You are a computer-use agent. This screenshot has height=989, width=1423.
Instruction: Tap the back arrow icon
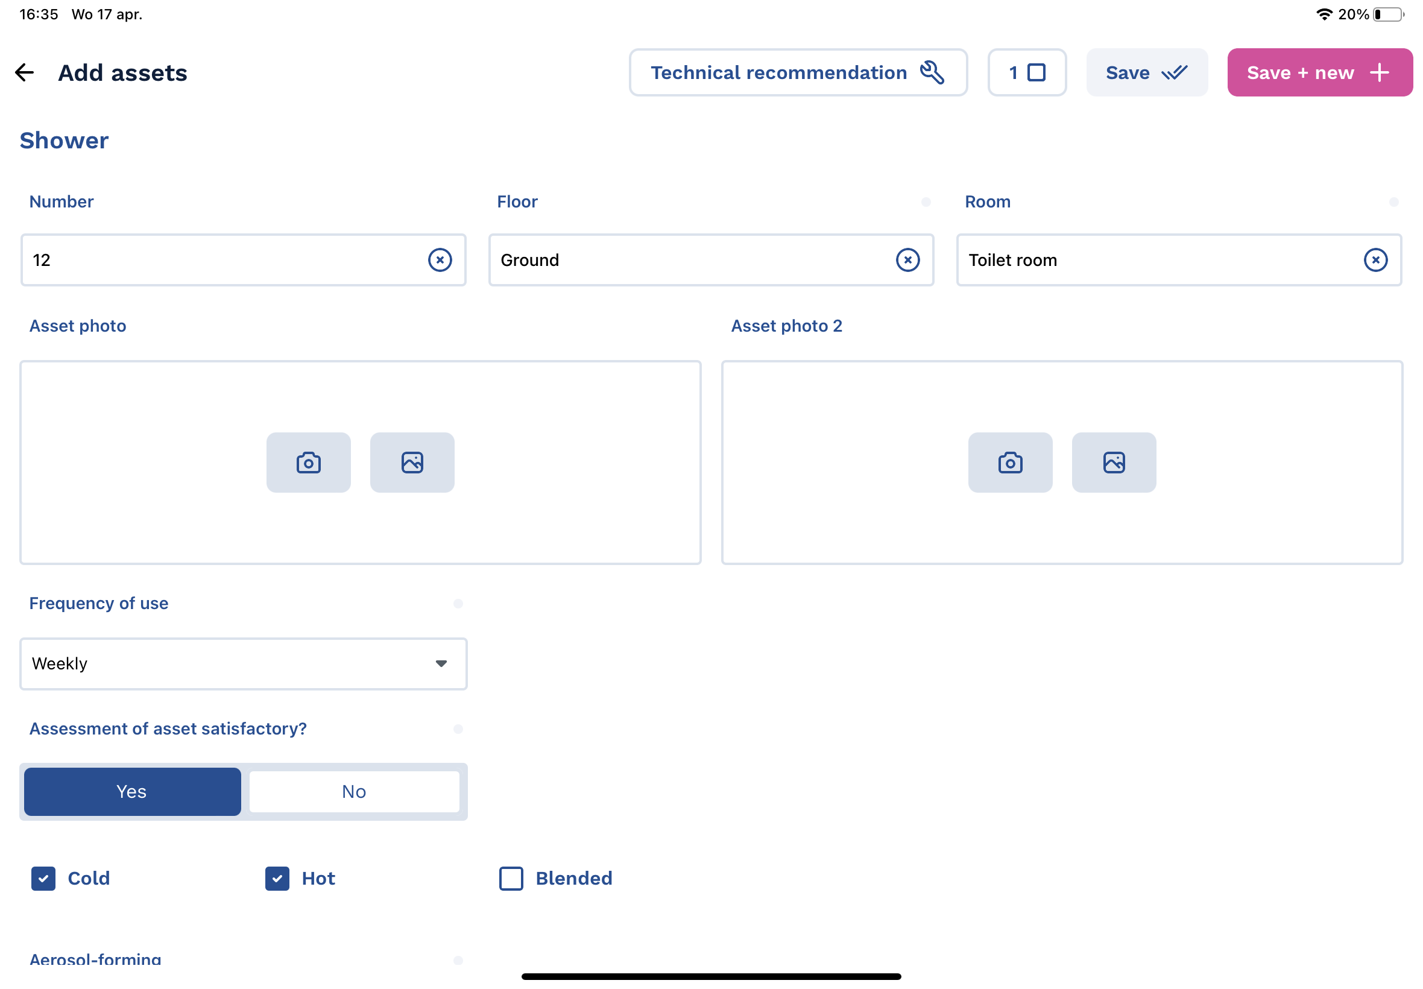[24, 72]
